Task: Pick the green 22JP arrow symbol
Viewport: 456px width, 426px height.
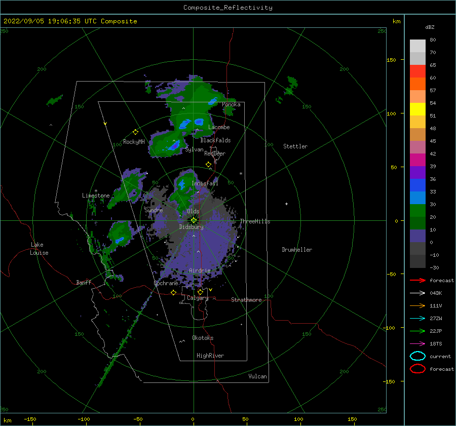Action: (417, 331)
